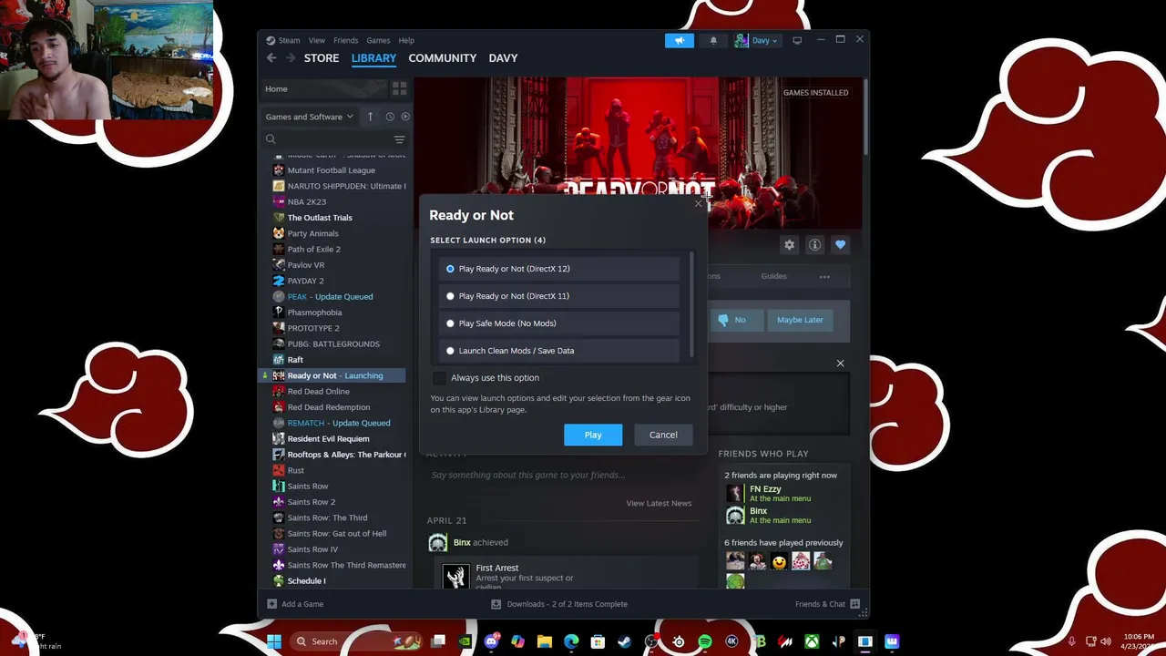Open the Windows Start button
Viewport: 1166px width, 656px height.
pyautogui.click(x=274, y=641)
